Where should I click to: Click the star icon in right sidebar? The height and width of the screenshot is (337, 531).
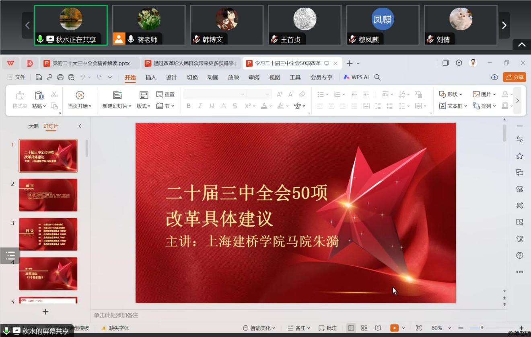519,156
